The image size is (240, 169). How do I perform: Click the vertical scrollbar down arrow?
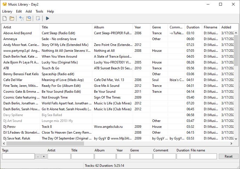236,139
